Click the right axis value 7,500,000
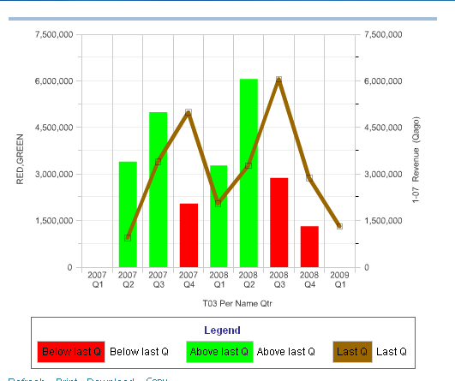Image resolution: width=455 pixels, height=381 pixels. (x=383, y=34)
